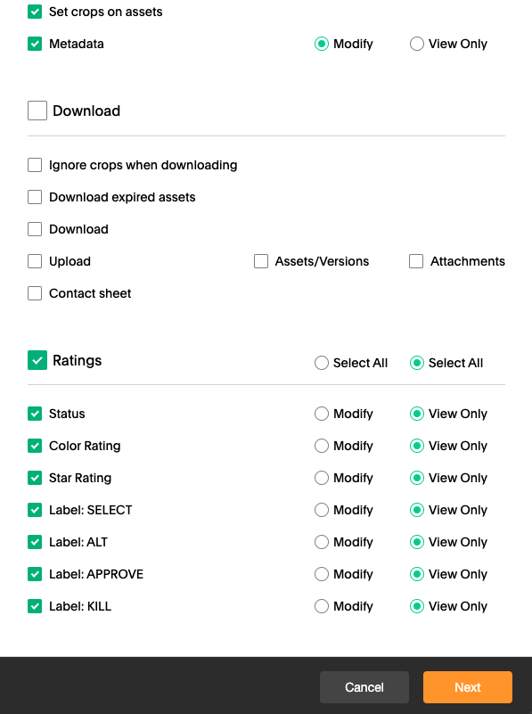Image resolution: width=532 pixels, height=714 pixels.
Task: Check the Attachments option
Action: [416, 261]
